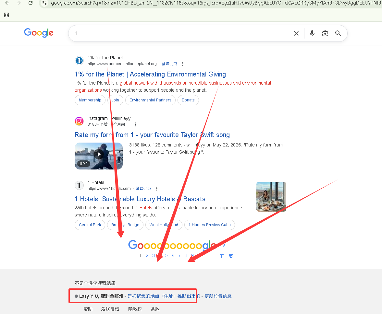Open the 发送反馈 feedback footer link
The width and height of the screenshot is (382, 314).
point(110,309)
